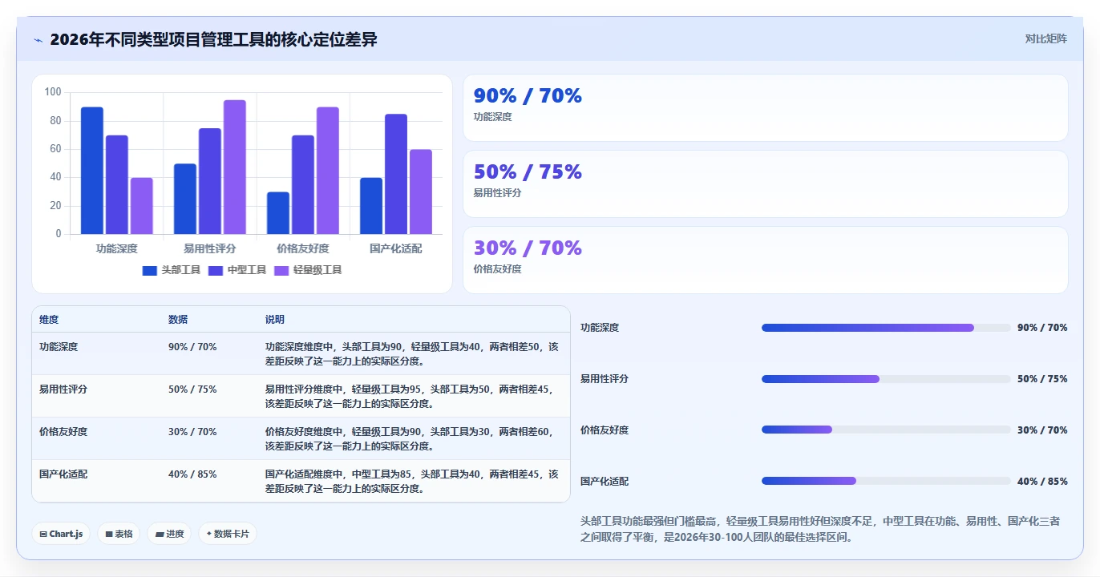The image size is (1100, 577).
Task: Click the 进度 tag
Action: 169,534
